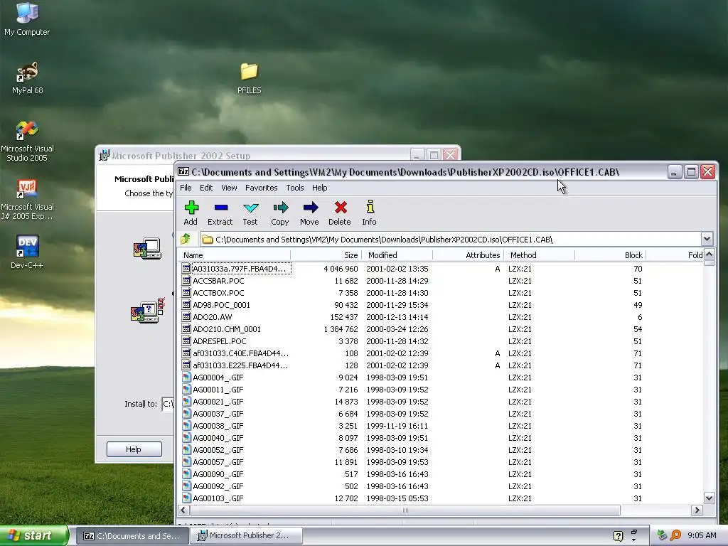Click the Copy toolbar icon
Image resolution: width=728 pixels, height=546 pixels.
(x=280, y=208)
